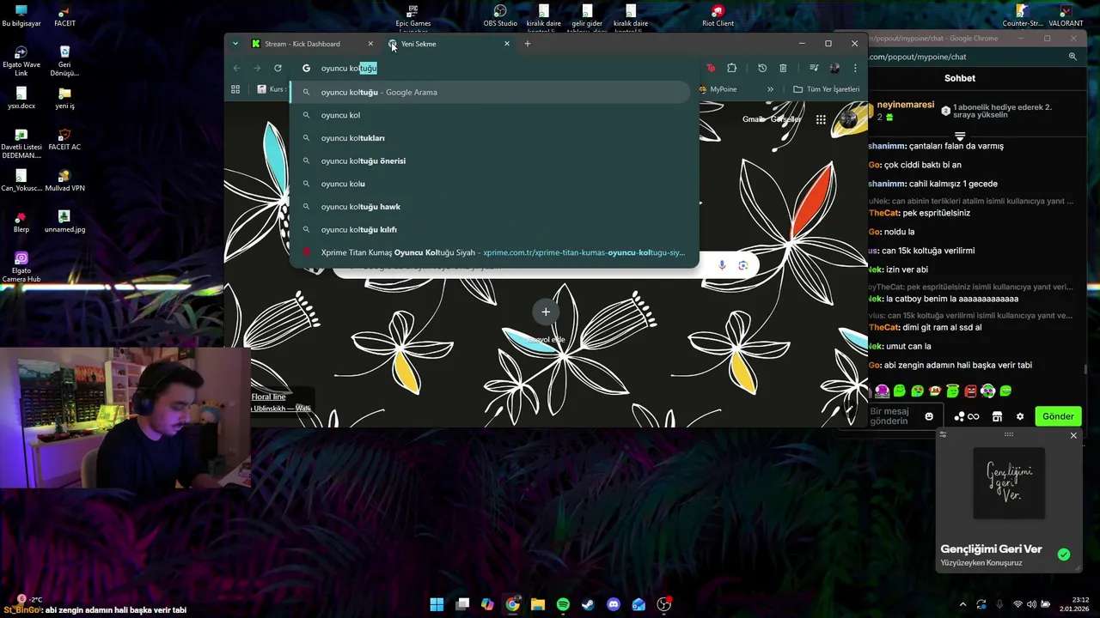Open the red Tp extension icon
The image size is (1100, 618).
(711, 68)
